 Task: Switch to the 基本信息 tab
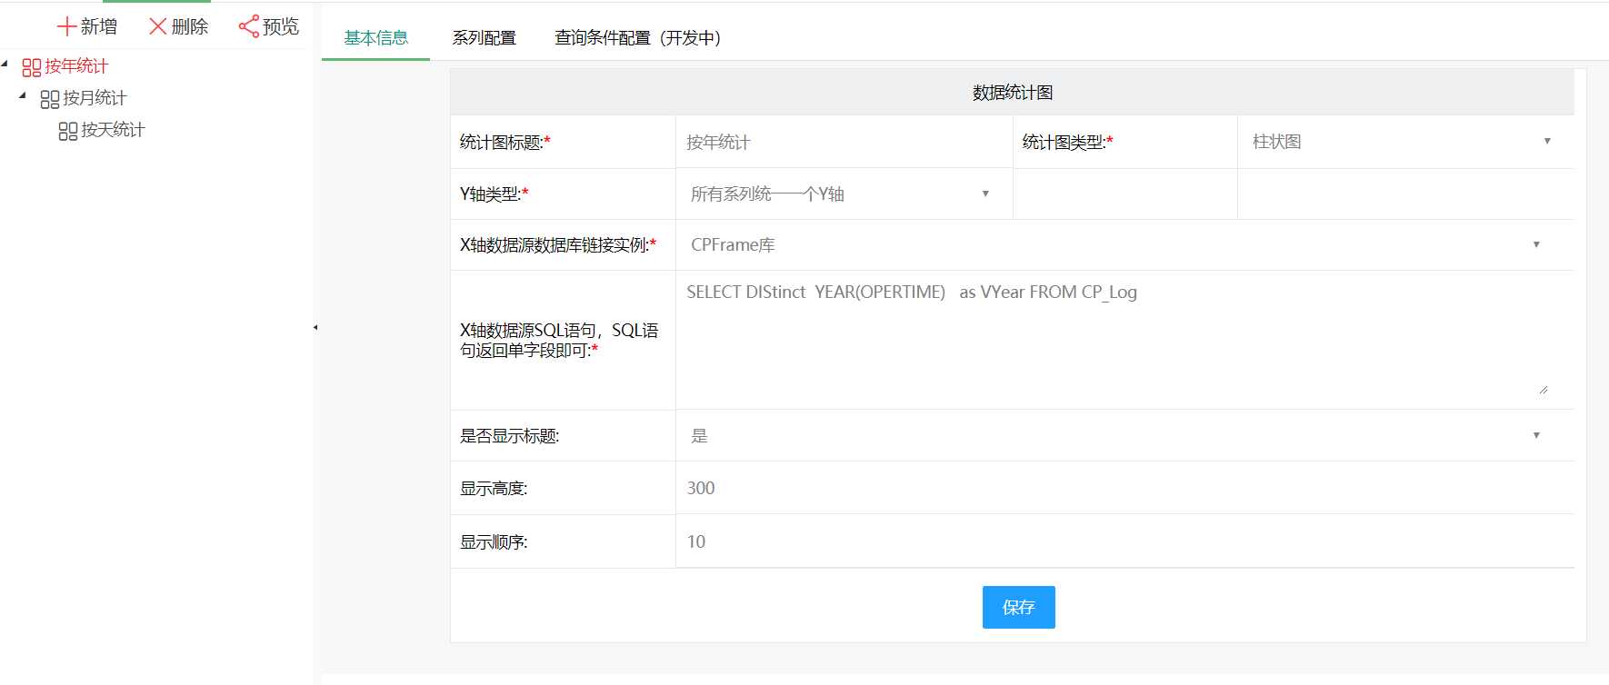click(375, 37)
